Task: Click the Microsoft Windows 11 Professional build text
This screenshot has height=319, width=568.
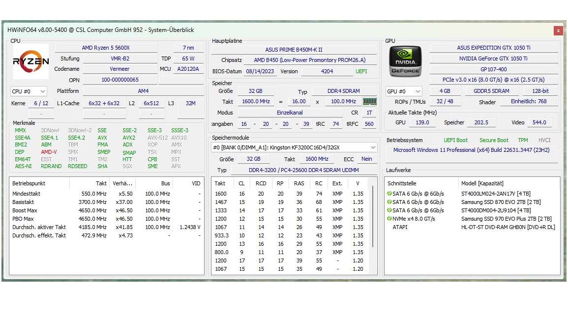Action: (x=471, y=150)
